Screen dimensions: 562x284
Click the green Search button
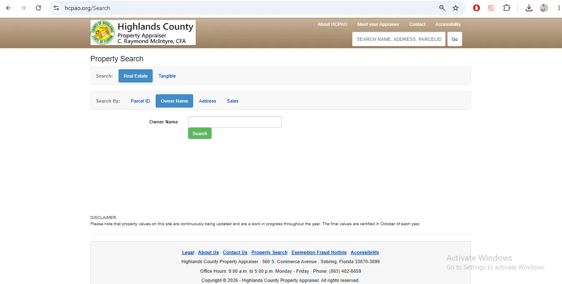(200, 133)
